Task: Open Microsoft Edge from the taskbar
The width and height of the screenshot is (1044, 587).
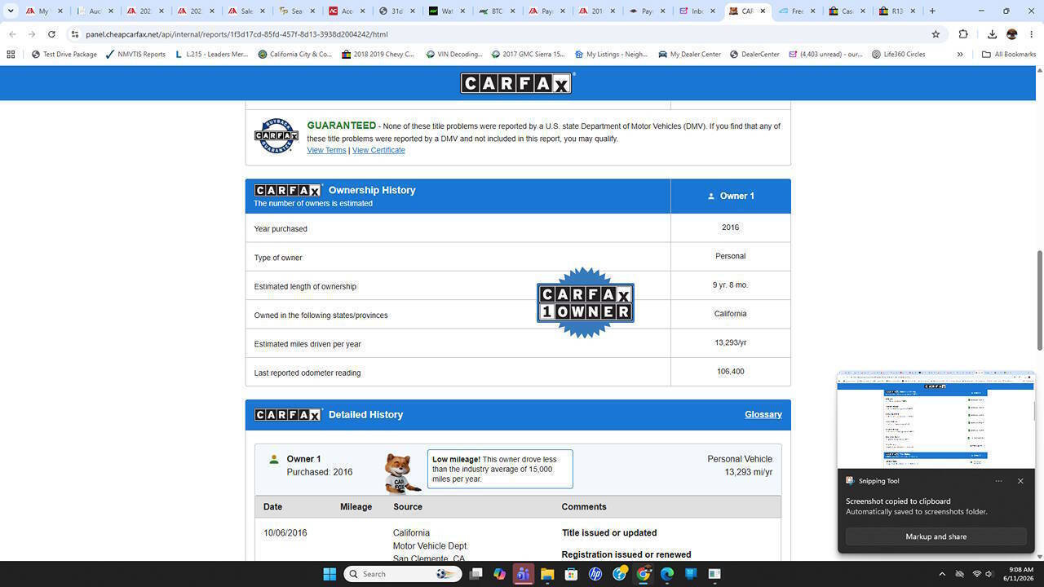Action: tap(667, 574)
